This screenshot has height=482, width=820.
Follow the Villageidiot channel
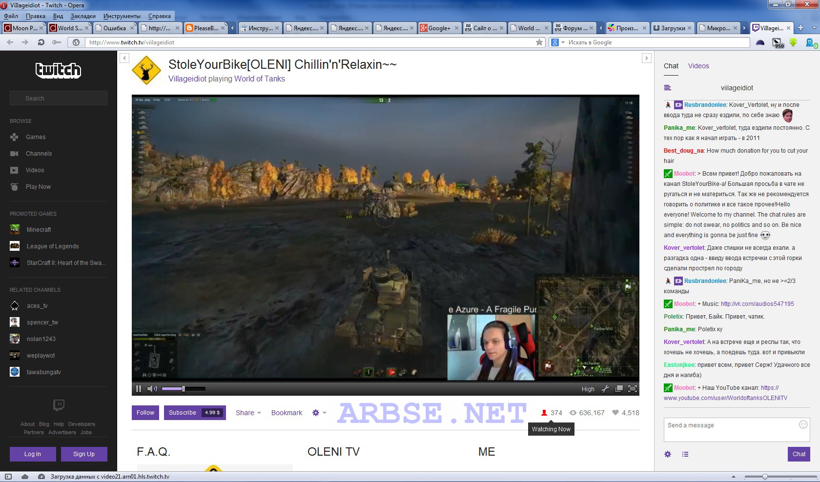pyautogui.click(x=145, y=413)
